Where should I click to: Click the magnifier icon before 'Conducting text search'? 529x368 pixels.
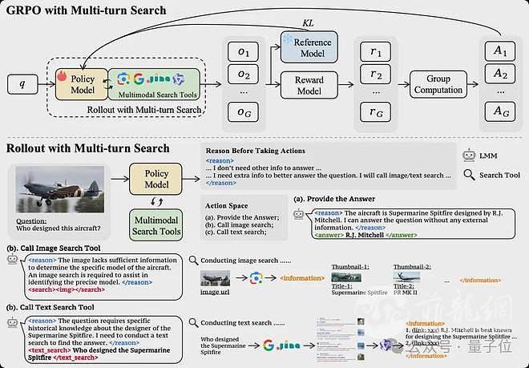(193, 322)
